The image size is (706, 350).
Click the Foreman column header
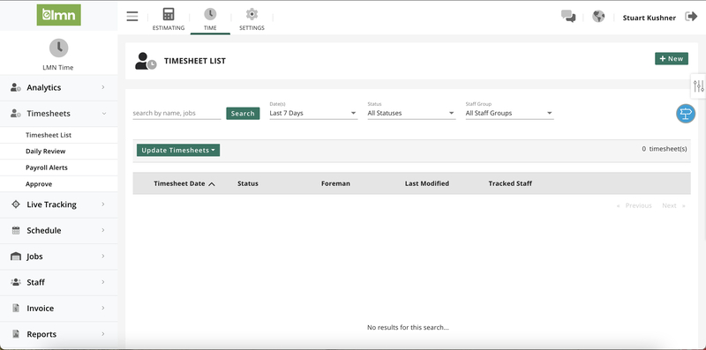tap(335, 183)
